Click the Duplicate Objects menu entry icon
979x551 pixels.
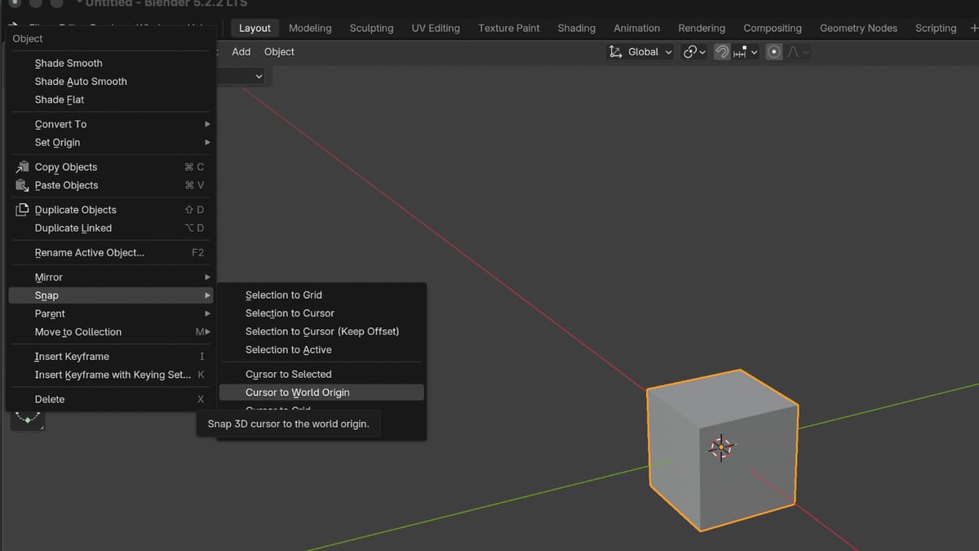22,210
